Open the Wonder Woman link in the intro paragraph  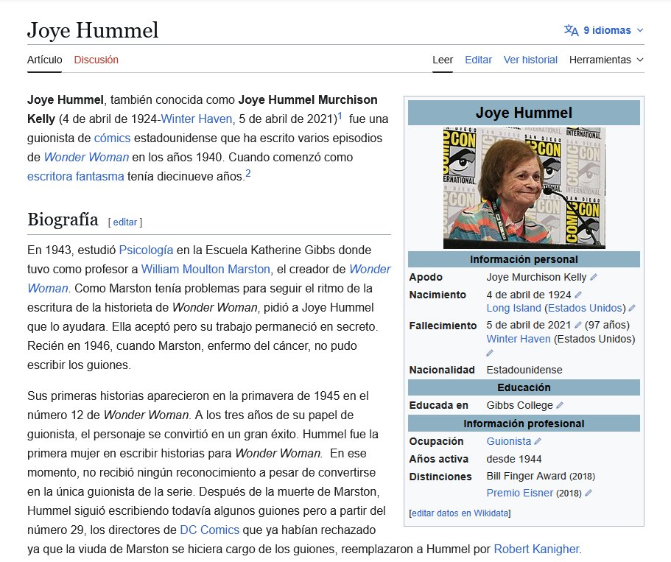(x=86, y=157)
